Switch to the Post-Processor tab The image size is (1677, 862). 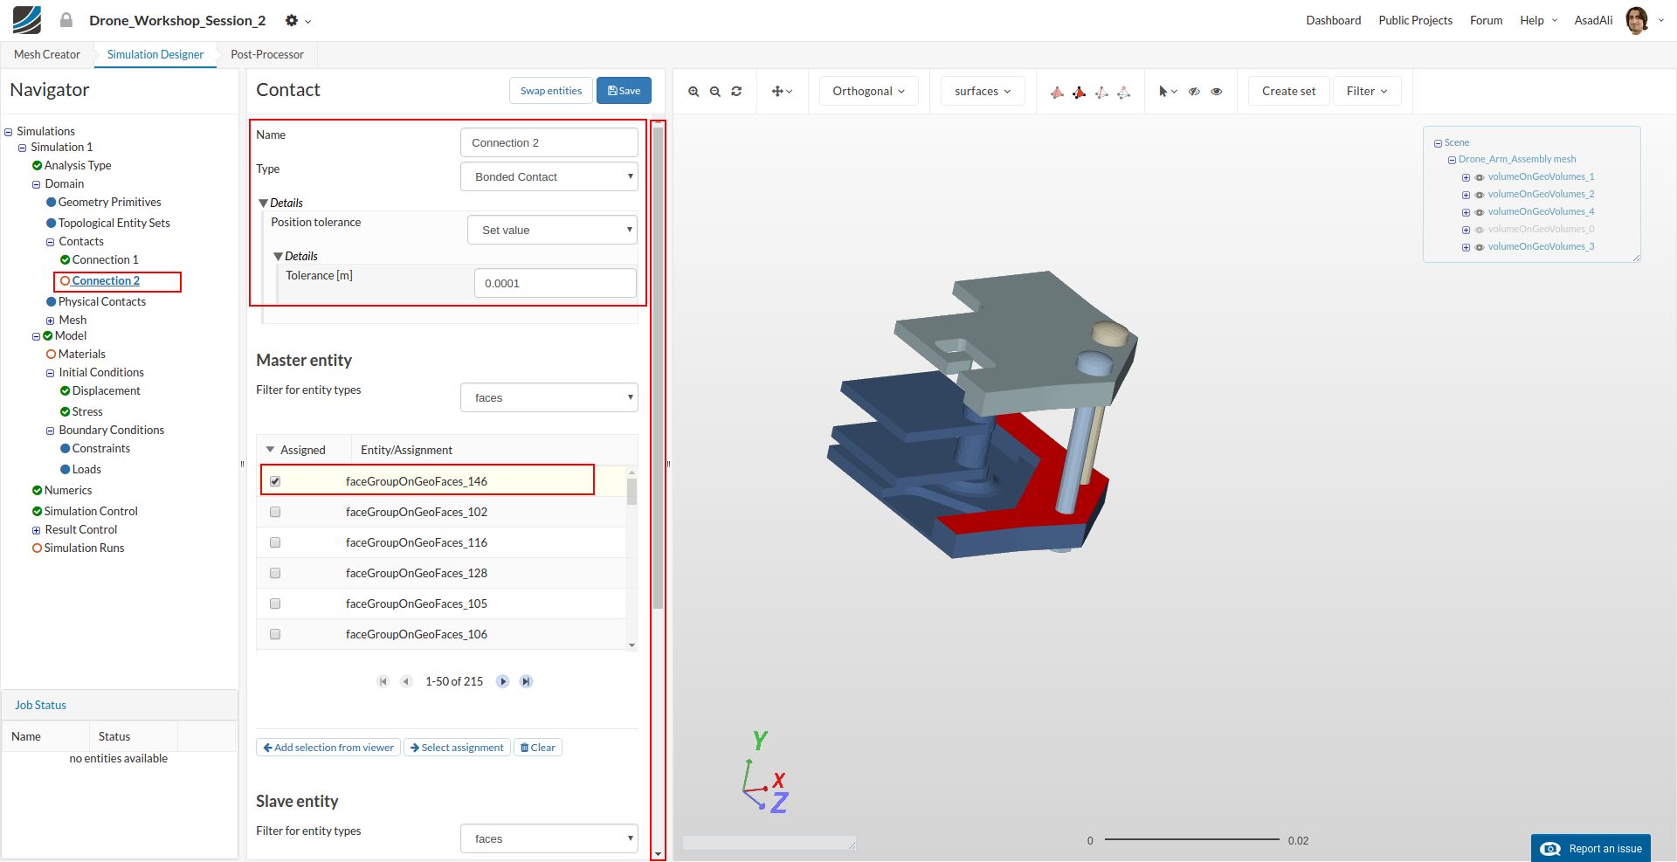click(267, 54)
